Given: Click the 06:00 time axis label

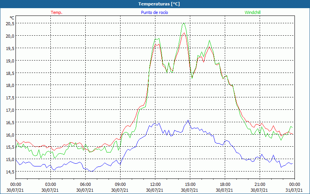Looking at the screenshot, I should tap(85, 185).
